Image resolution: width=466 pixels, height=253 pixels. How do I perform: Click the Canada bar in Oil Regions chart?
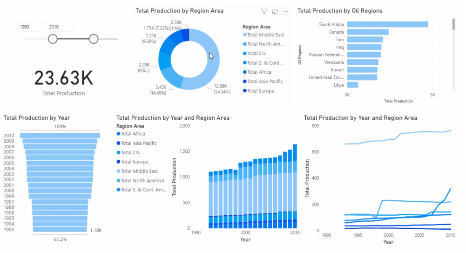(368, 32)
